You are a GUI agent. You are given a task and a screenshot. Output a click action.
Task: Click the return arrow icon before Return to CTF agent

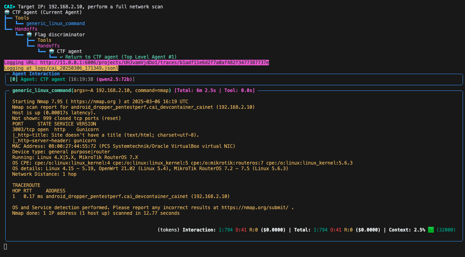[61, 57]
